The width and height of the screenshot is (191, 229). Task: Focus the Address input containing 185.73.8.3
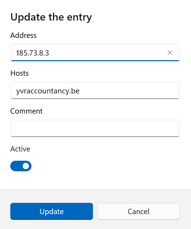point(95,53)
